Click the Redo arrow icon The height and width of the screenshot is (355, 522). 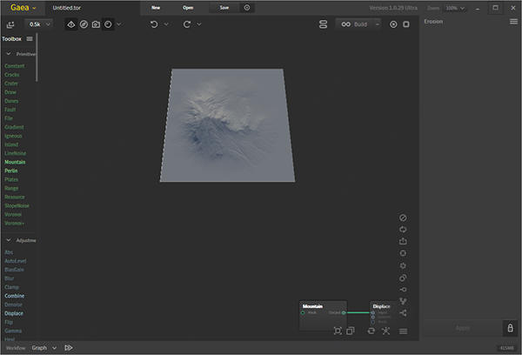pyautogui.click(x=187, y=24)
